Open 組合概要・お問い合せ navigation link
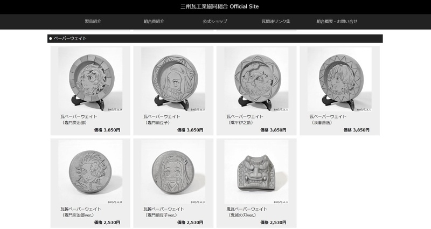 337,21
